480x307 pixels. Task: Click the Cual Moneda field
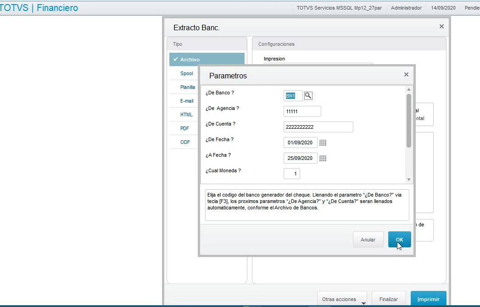pyautogui.click(x=292, y=174)
